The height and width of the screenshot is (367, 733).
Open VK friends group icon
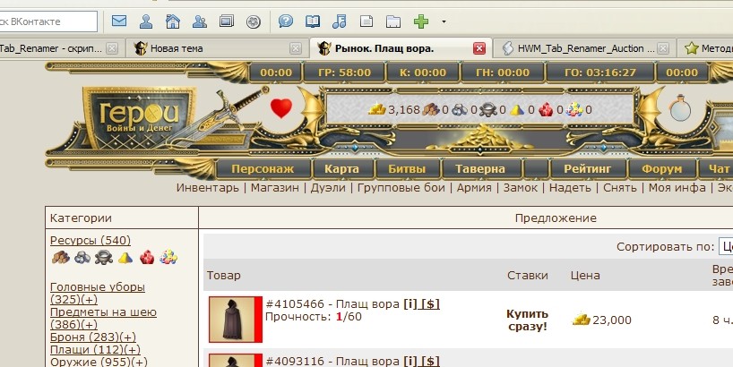200,21
